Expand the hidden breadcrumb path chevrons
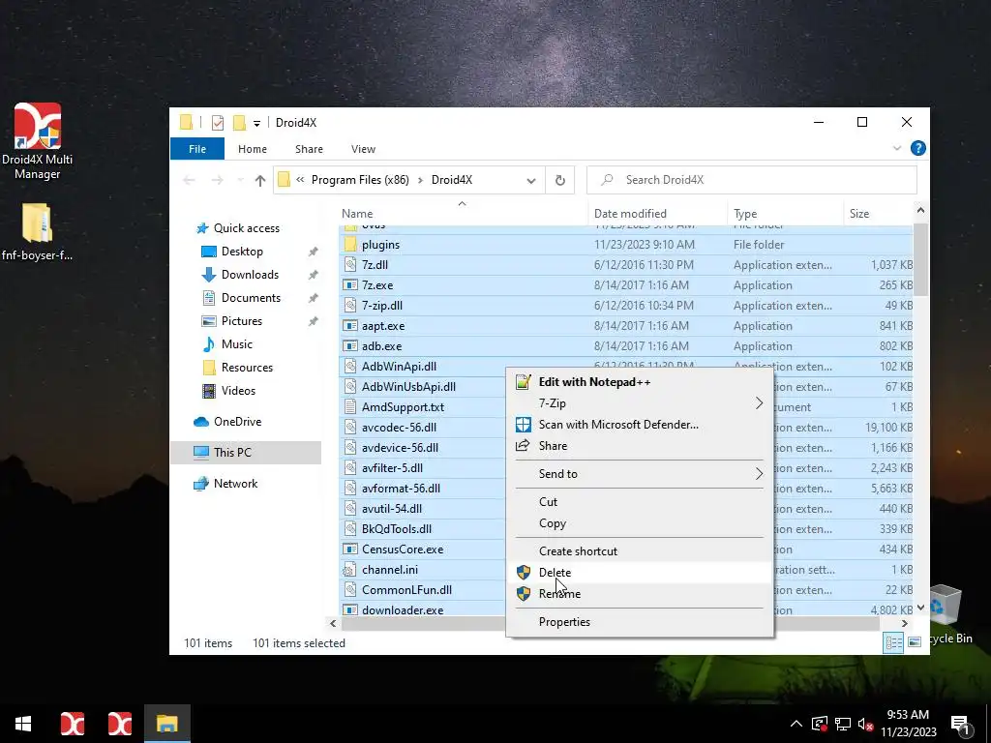The image size is (991, 743). (300, 180)
